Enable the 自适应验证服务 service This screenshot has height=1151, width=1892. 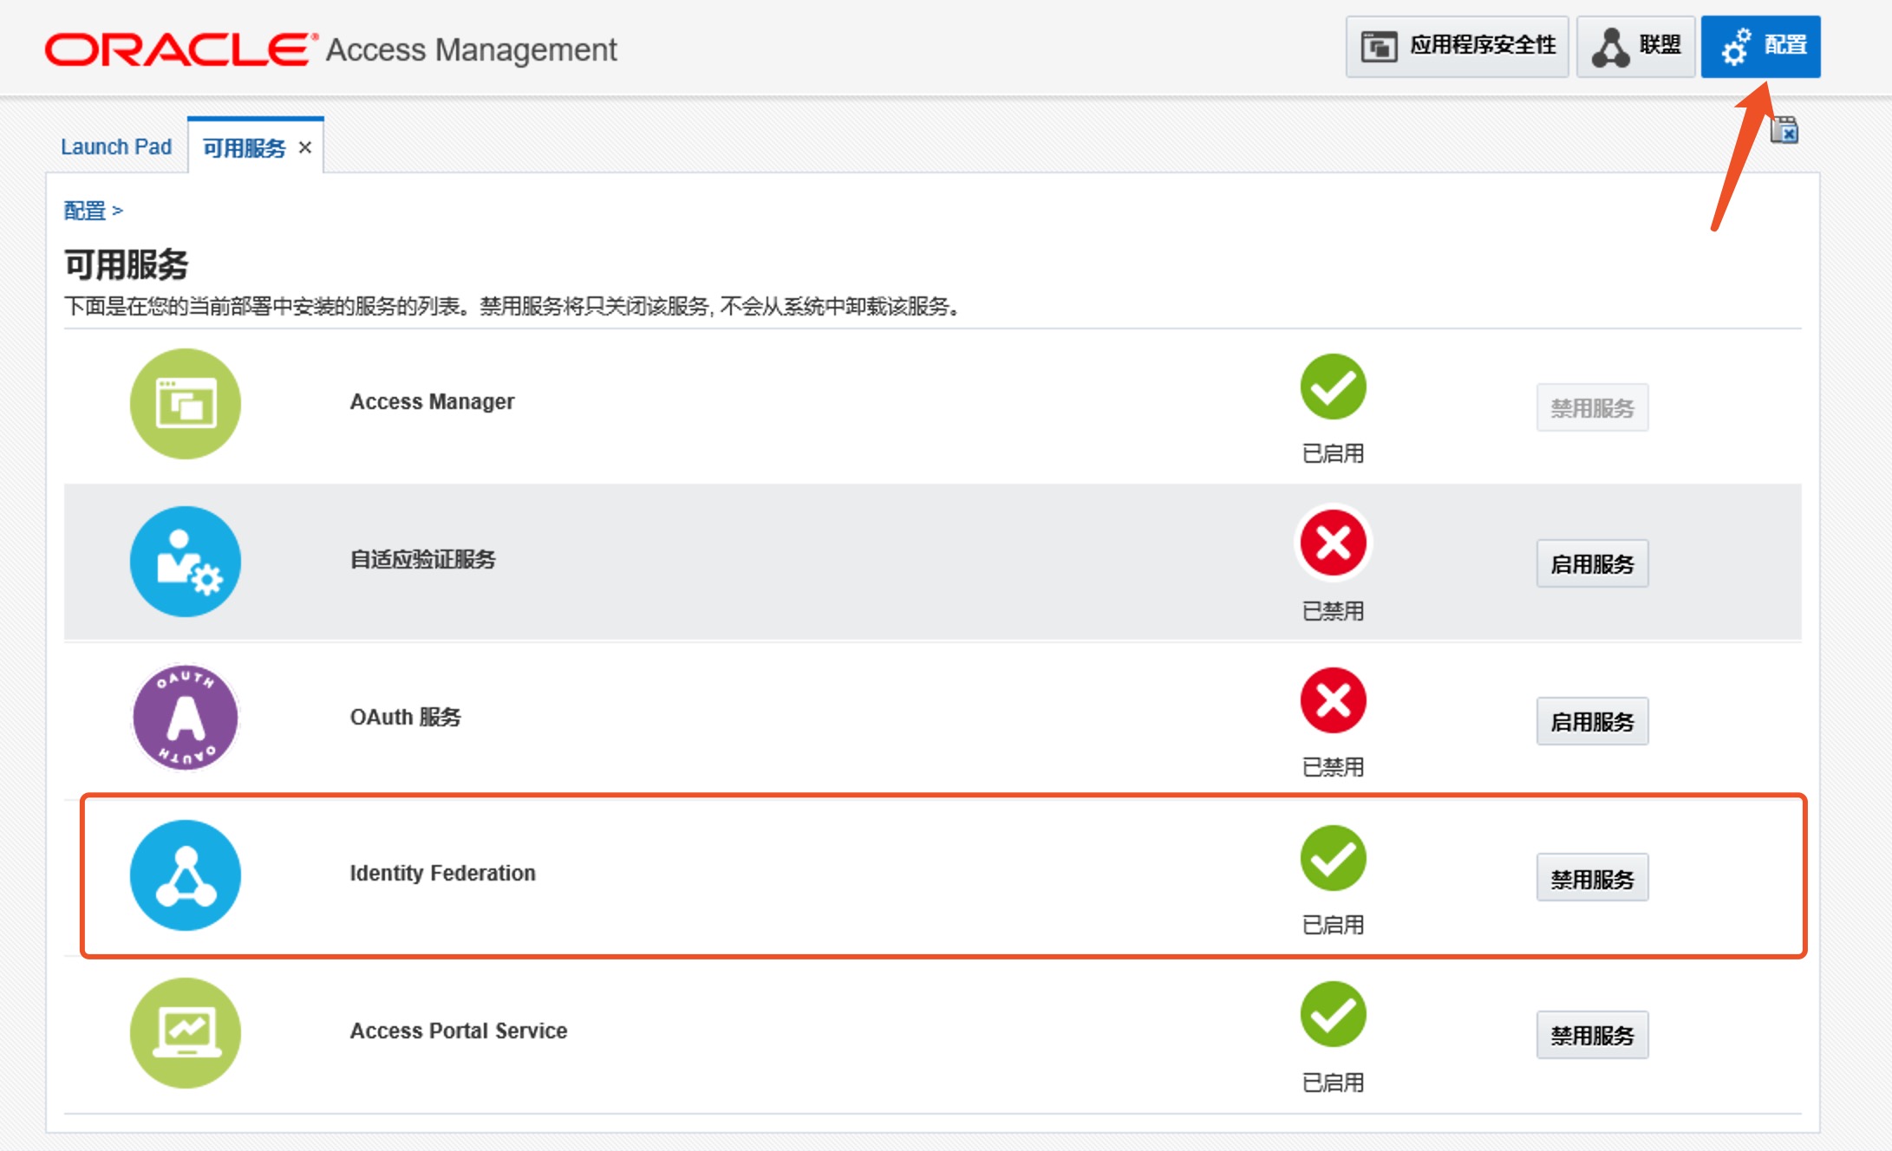click(1592, 564)
